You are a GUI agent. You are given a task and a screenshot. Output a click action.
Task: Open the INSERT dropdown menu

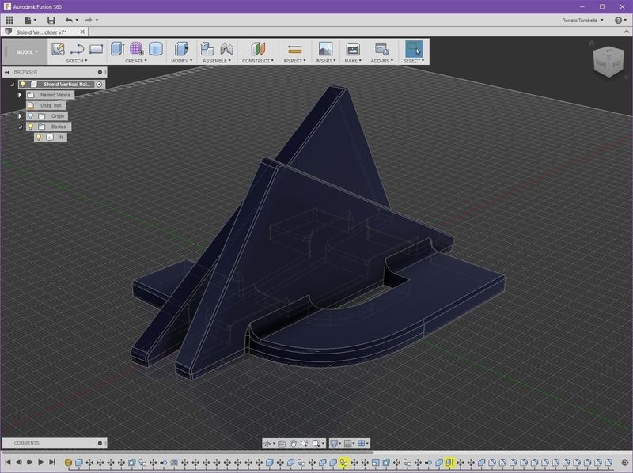(325, 61)
